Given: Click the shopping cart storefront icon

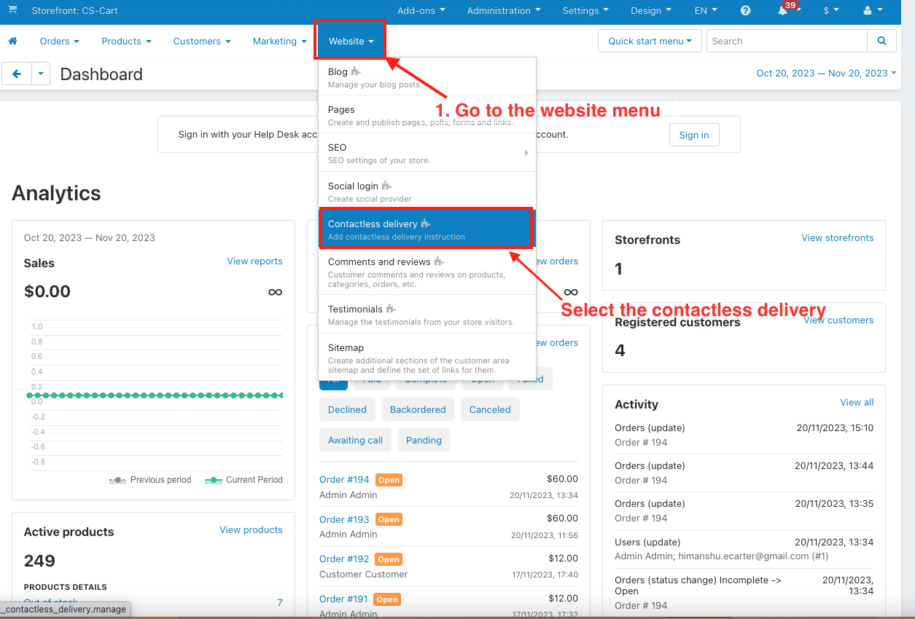Looking at the screenshot, I should pos(12,9).
